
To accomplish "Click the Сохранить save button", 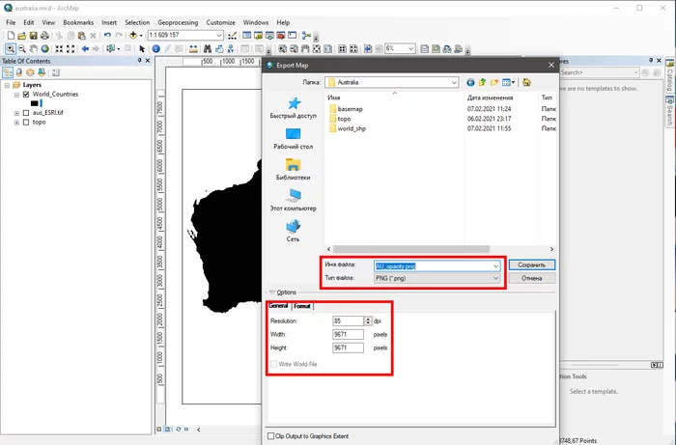I will point(531,264).
